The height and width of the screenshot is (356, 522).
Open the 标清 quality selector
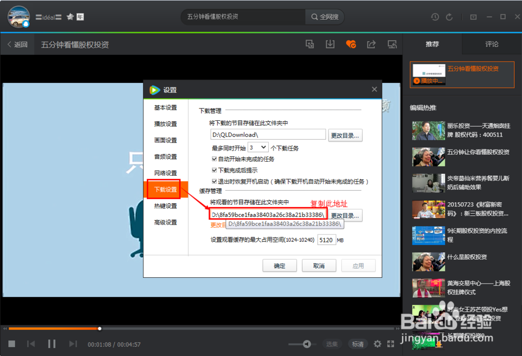tap(358, 344)
